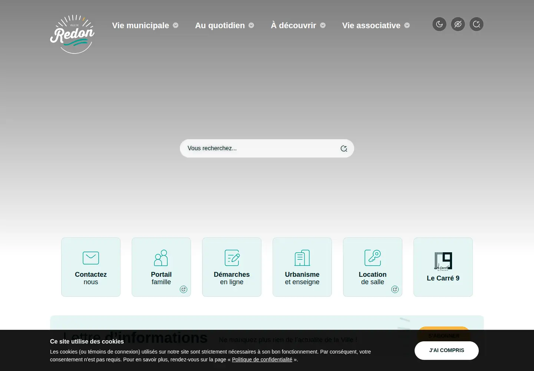Toggle accessibility crossed-eye icon
The image size is (534, 371).
click(458, 24)
